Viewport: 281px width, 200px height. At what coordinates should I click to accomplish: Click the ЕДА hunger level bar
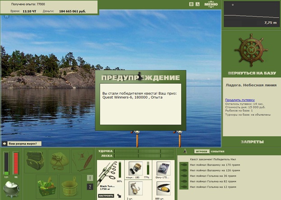coord(6,164)
